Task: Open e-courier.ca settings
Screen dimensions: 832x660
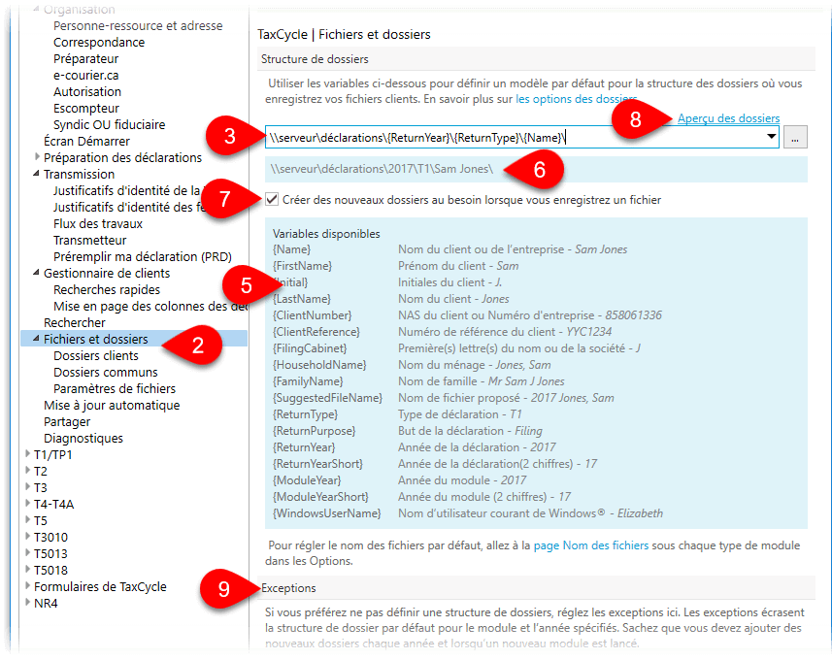Action: coord(85,75)
